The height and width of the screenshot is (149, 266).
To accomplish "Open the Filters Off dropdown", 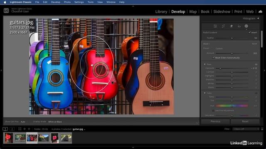I will pyautogui.click(x=246, y=129).
